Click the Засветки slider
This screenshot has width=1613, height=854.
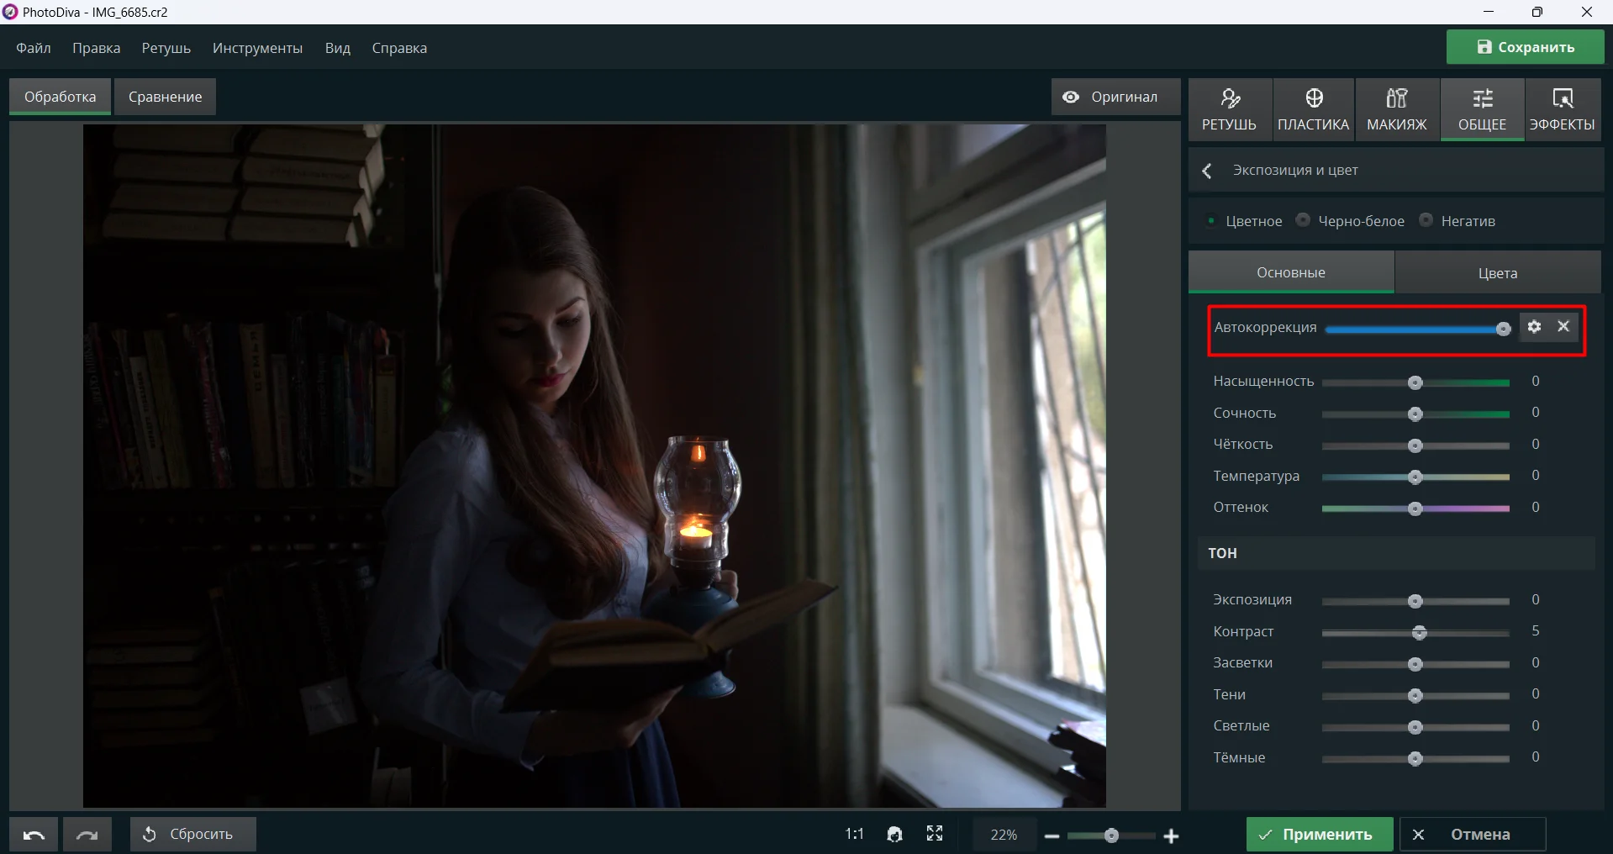pyautogui.click(x=1415, y=664)
